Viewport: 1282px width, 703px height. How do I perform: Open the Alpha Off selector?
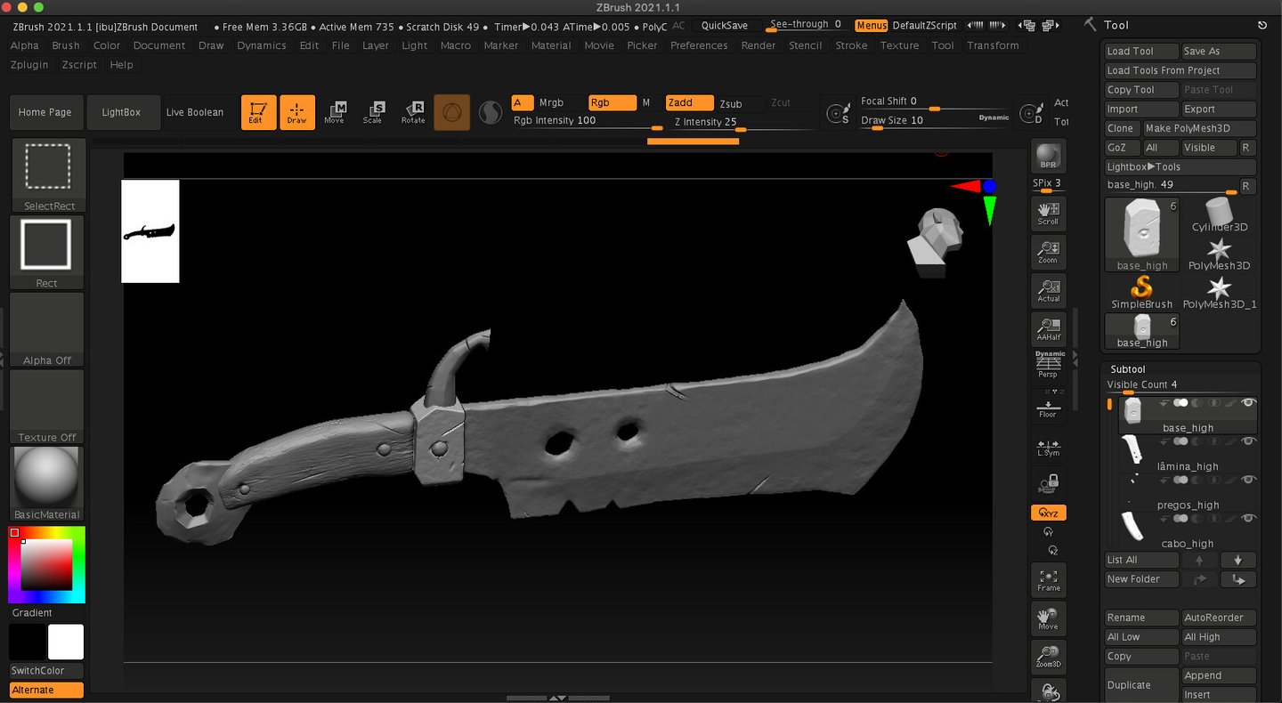point(47,328)
